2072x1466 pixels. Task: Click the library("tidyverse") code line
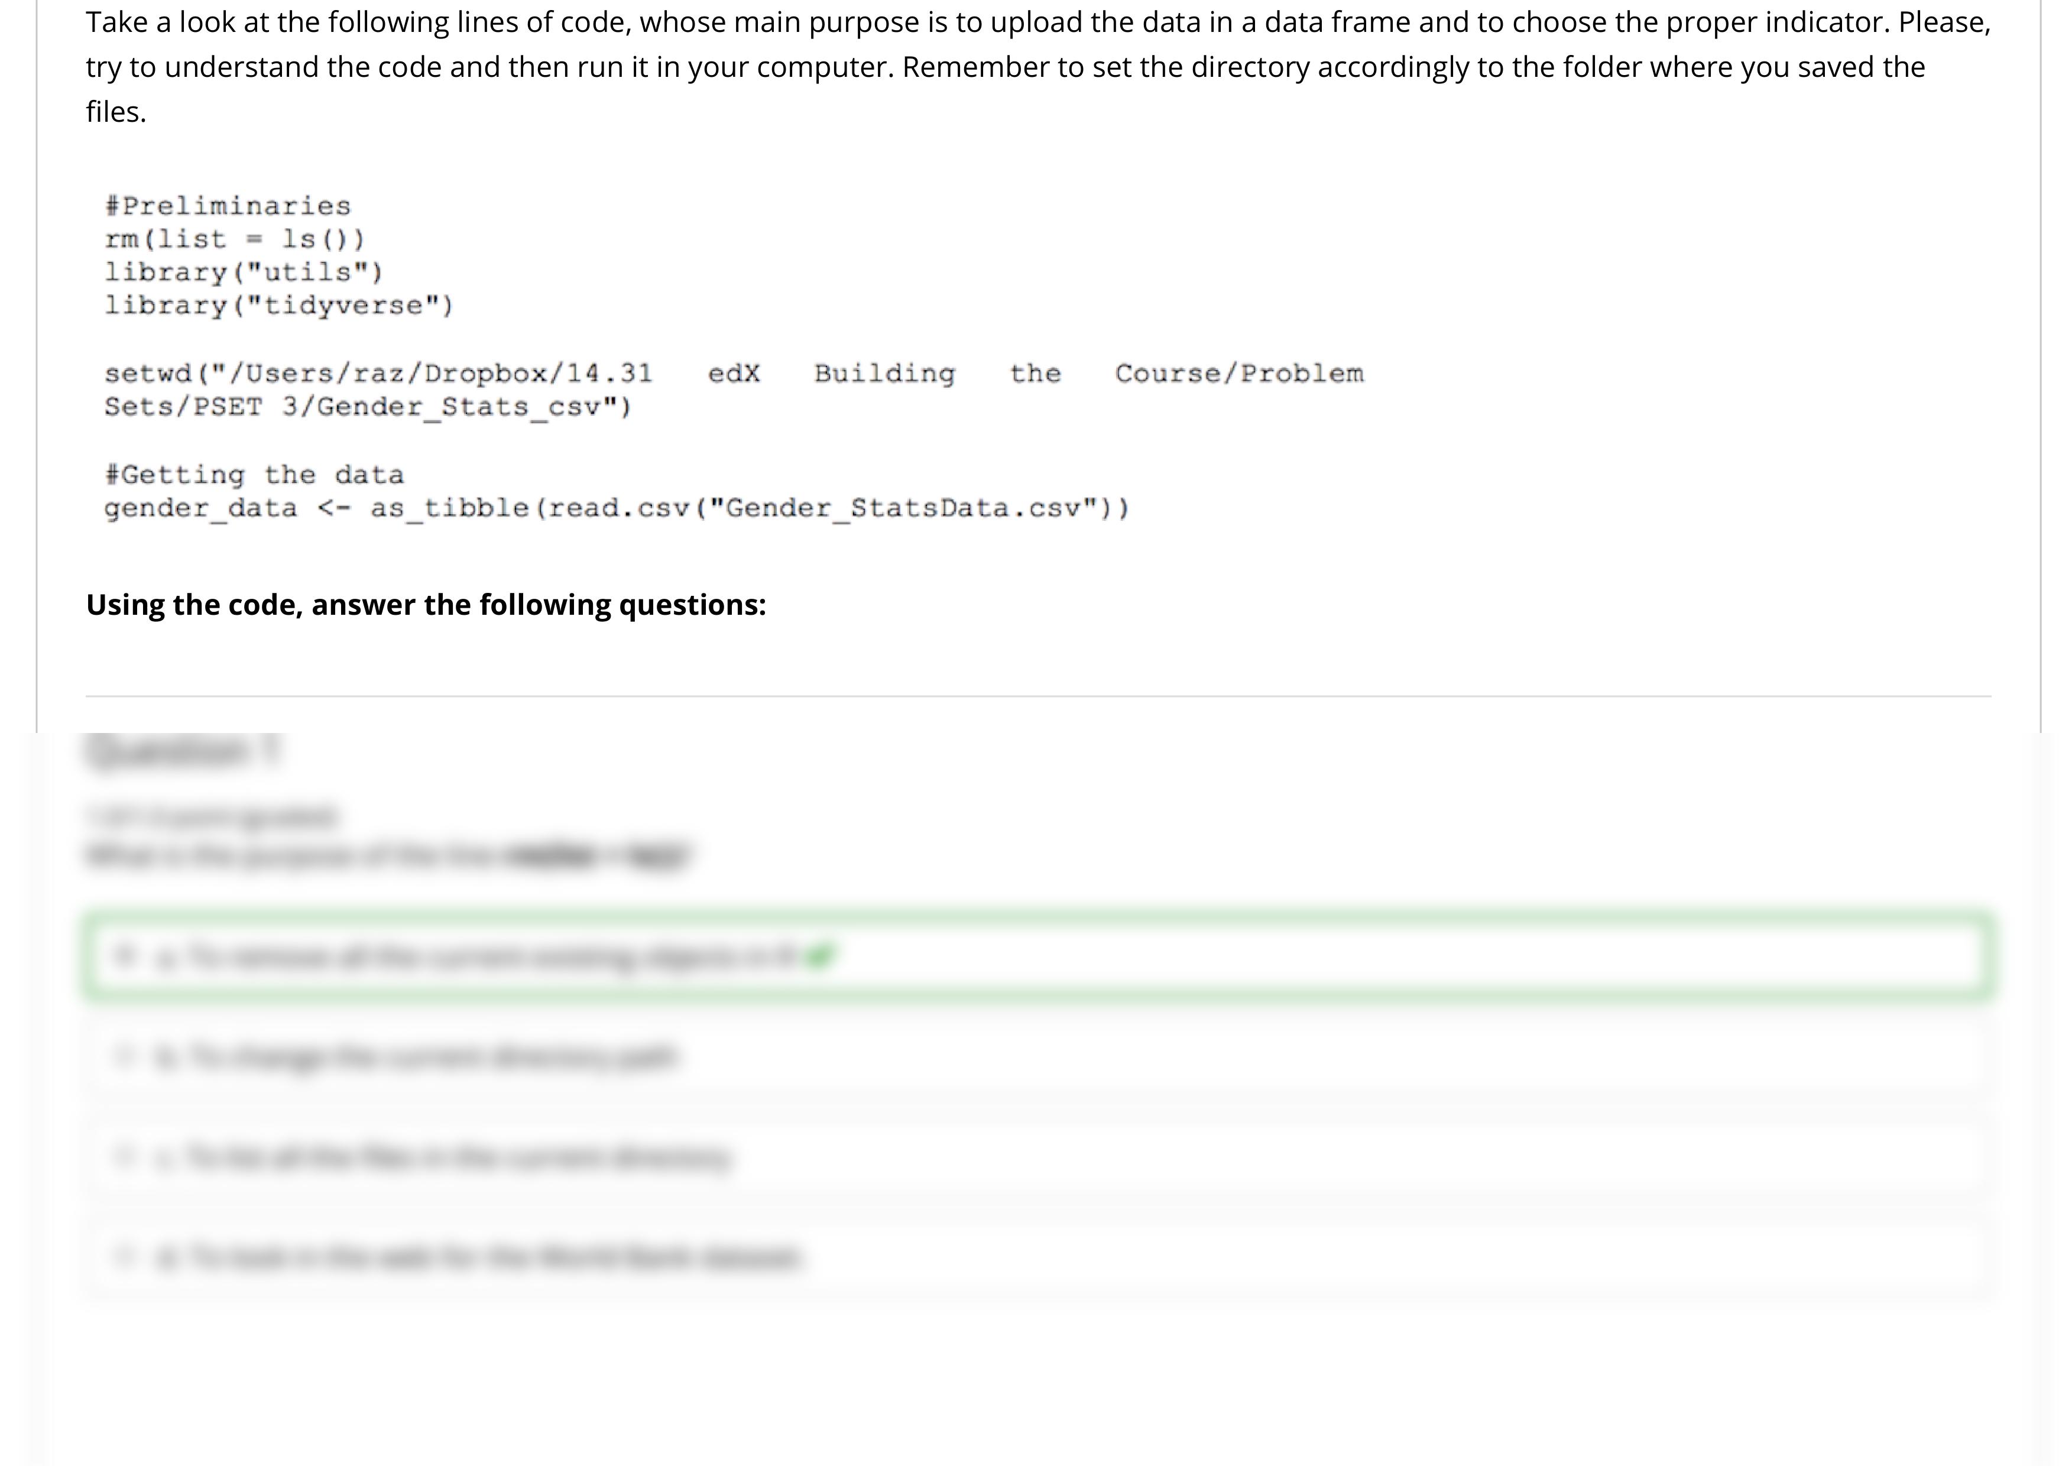279,305
